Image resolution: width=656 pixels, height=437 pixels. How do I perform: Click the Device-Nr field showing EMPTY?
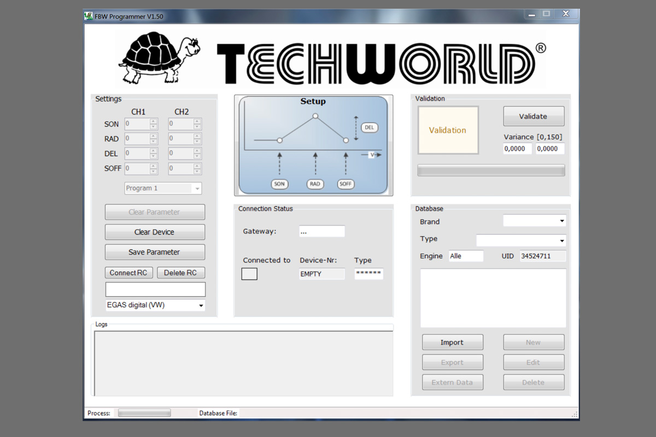(x=322, y=274)
